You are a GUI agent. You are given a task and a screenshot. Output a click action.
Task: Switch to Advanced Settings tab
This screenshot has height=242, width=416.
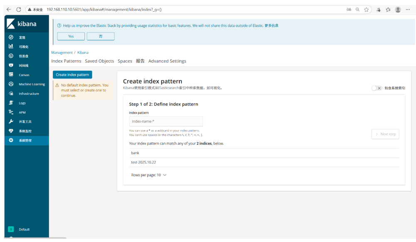tap(167, 61)
